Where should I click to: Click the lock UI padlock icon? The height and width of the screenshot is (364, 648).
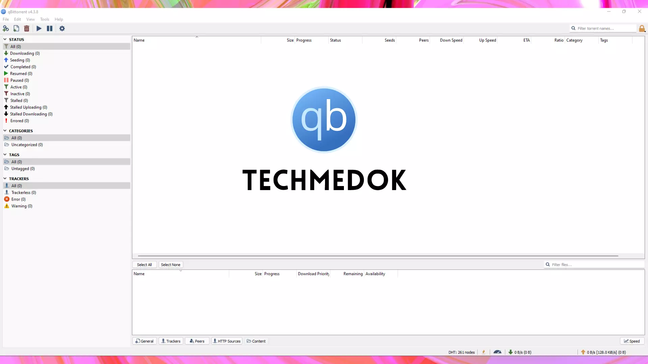tap(642, 29)
